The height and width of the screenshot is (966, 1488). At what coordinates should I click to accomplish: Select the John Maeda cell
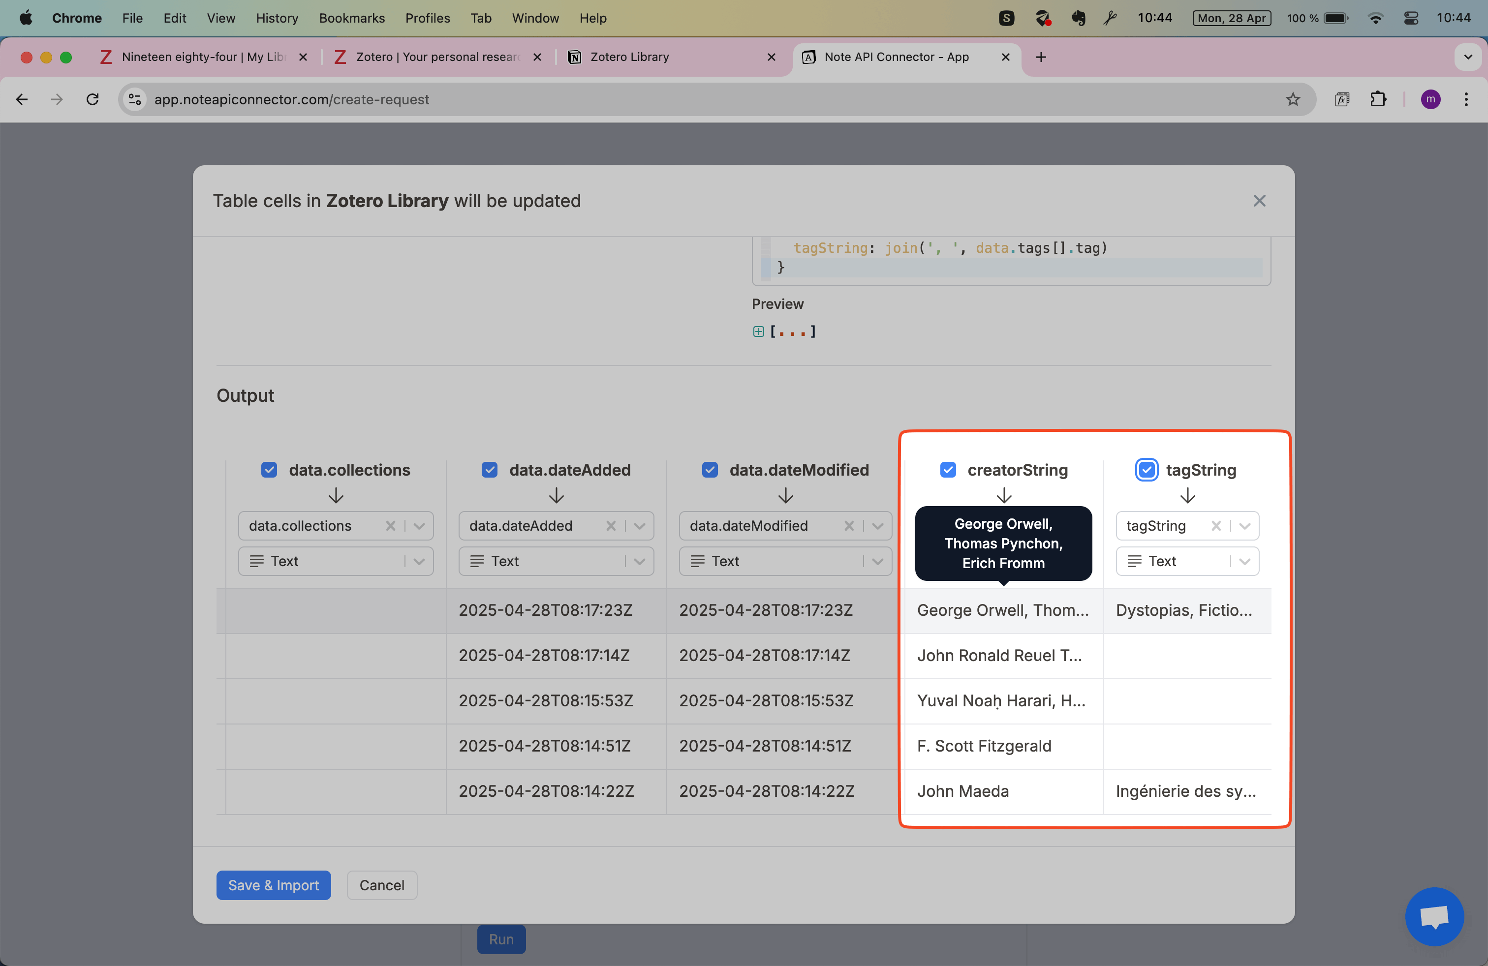[x=1003, y=791]
